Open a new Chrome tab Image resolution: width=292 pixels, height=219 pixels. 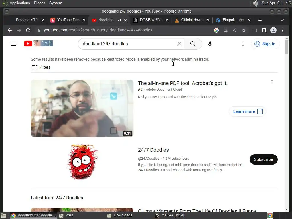click(x=260, y=20)
